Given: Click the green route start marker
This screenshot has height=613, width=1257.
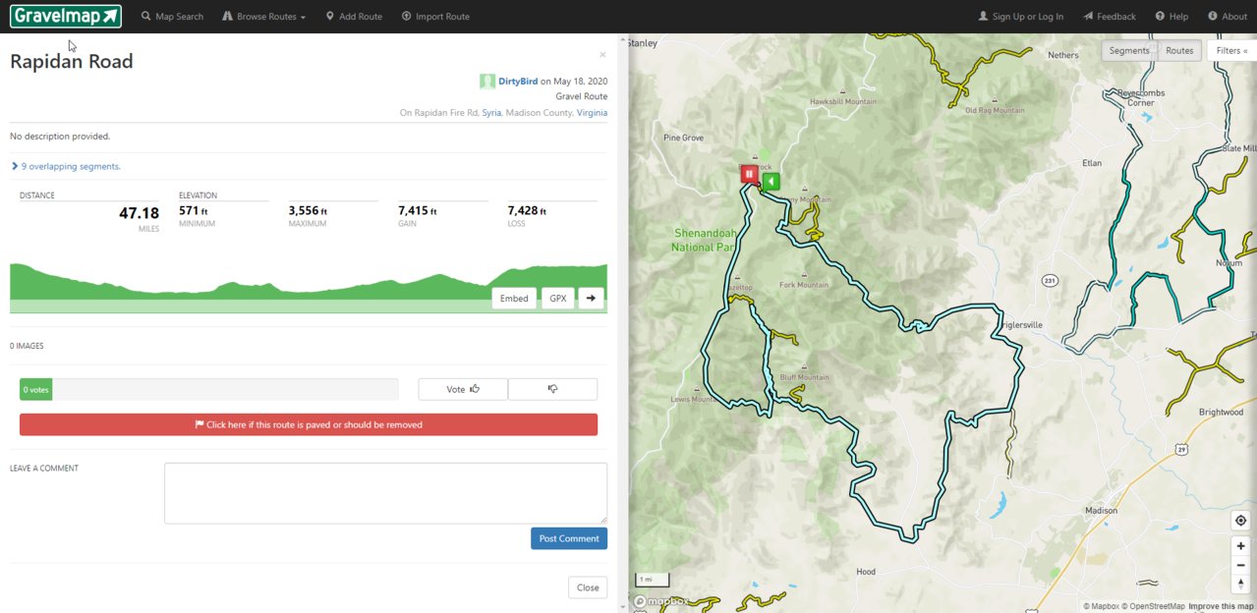Looking at the screenshot, I should (771, 181).
